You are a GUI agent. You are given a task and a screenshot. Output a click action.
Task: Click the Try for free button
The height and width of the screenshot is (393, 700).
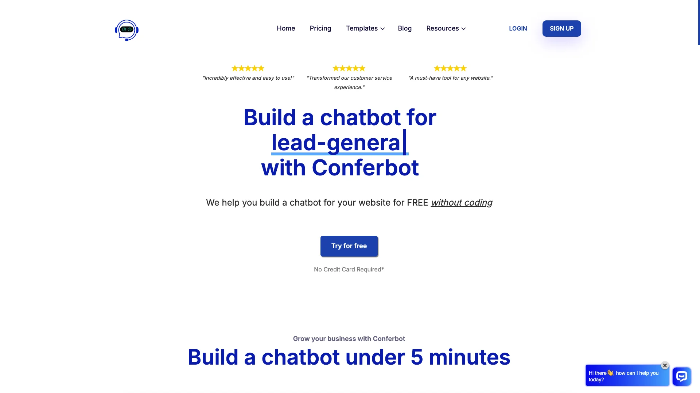[349, 246]
